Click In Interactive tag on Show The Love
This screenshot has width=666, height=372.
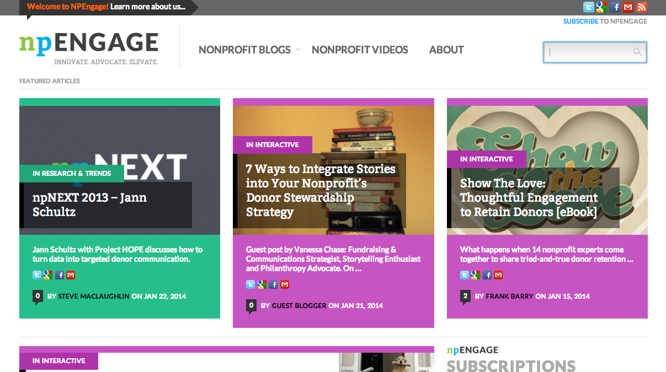(487, 159)
